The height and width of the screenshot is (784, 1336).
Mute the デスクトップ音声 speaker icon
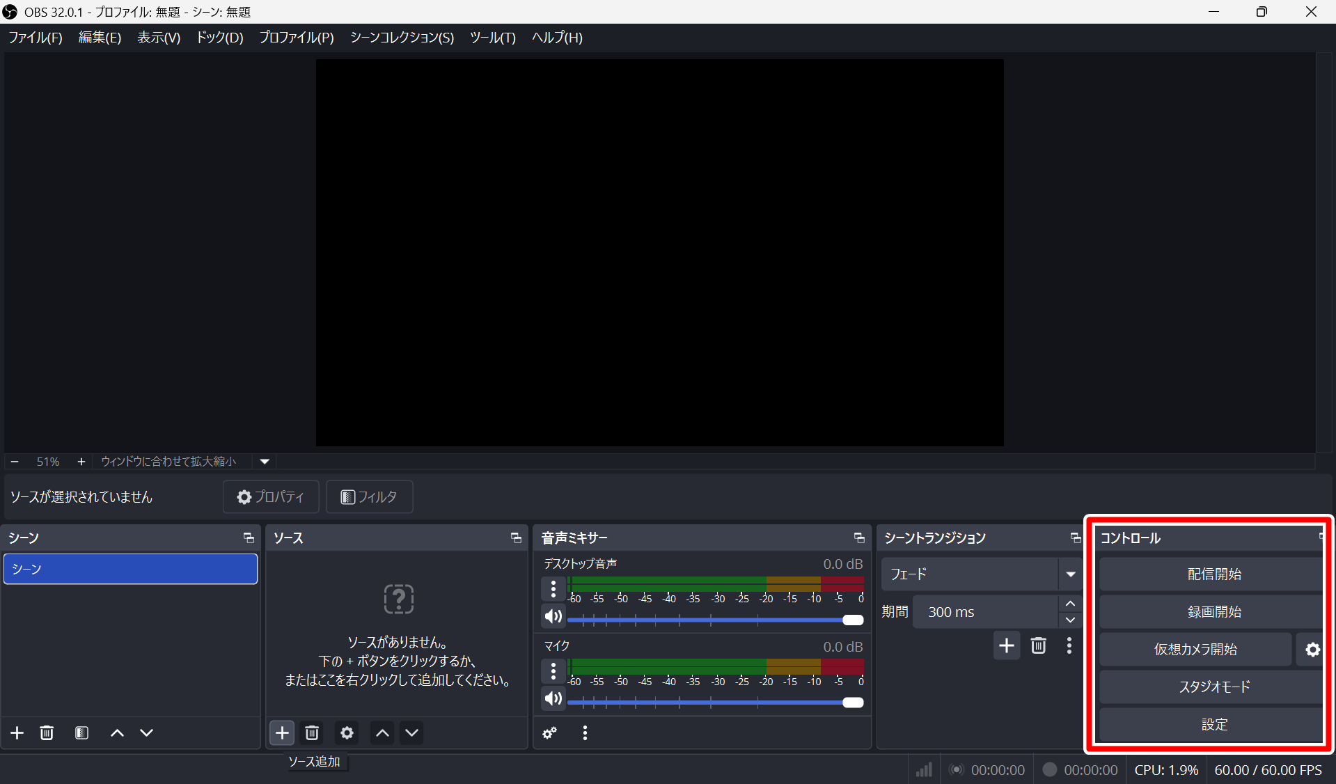click(x=553, y=616)
